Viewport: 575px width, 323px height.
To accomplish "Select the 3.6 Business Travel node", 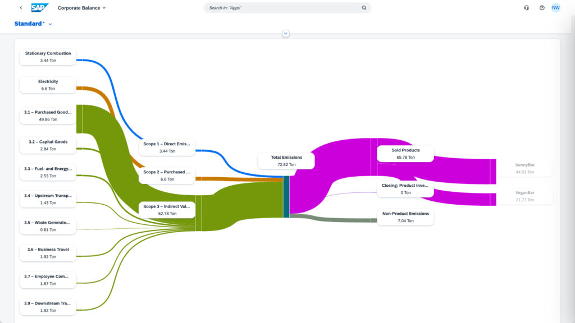I will [48, 253].
